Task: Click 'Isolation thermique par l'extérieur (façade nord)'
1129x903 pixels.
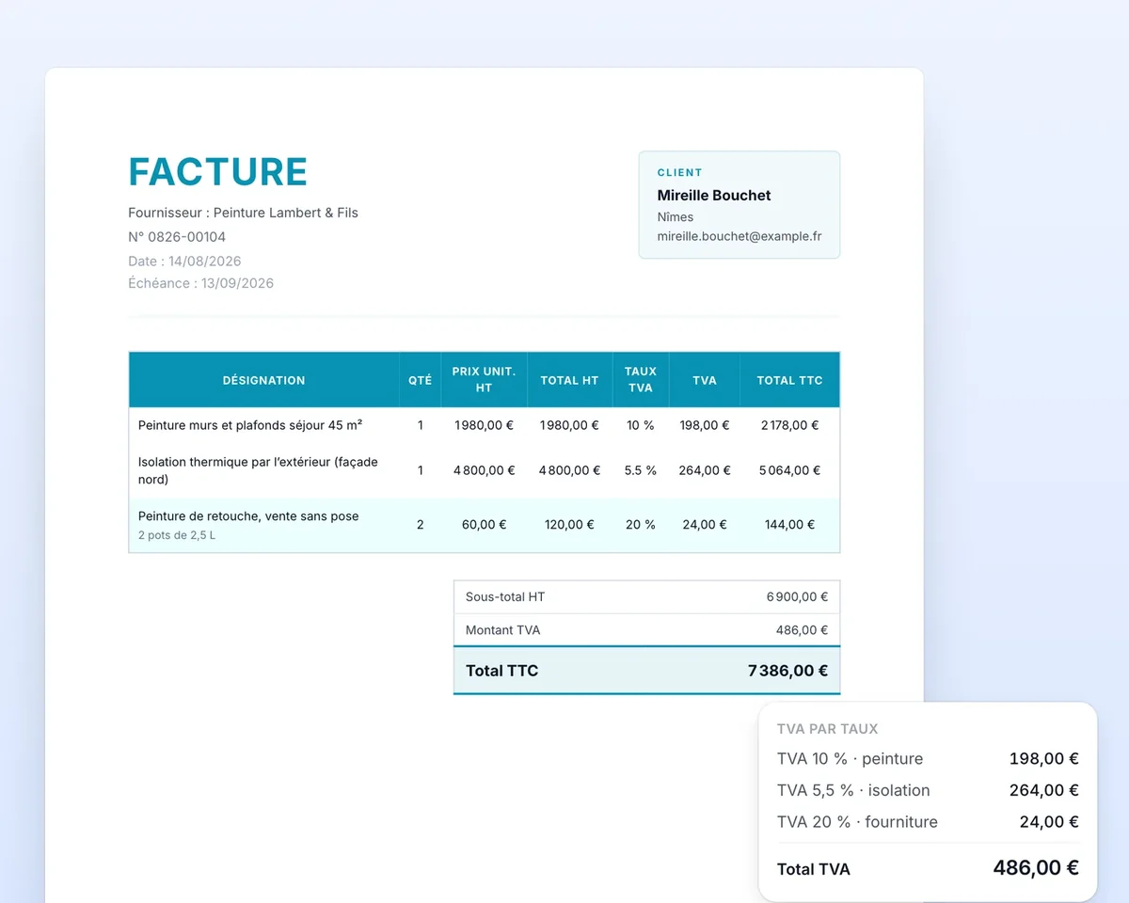Action: click(x=257, y=470)
